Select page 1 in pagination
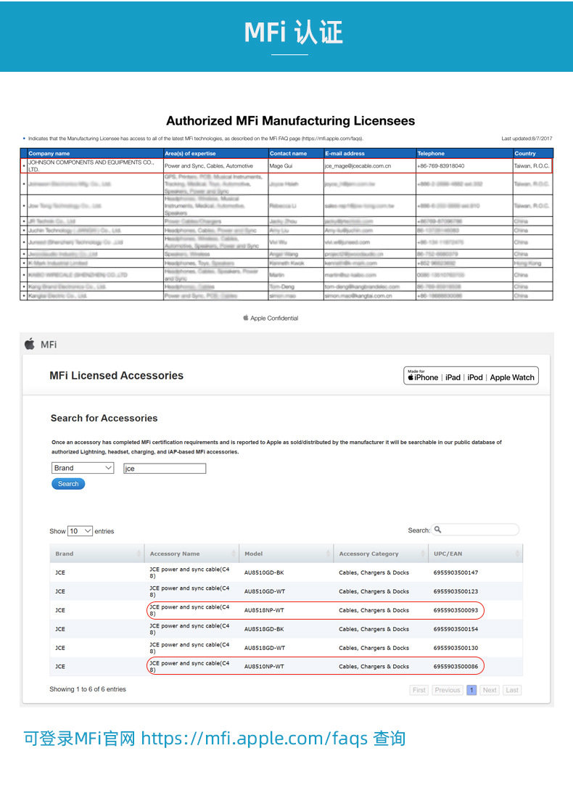Screen dimensions: 573x785 click(471, 690)
